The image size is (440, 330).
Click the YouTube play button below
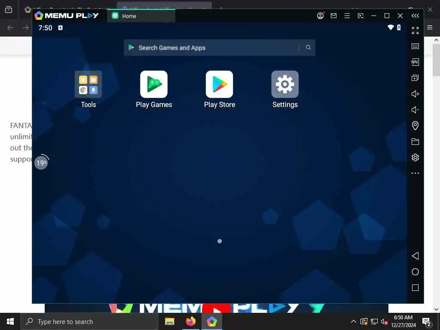[x=217, y=309]
